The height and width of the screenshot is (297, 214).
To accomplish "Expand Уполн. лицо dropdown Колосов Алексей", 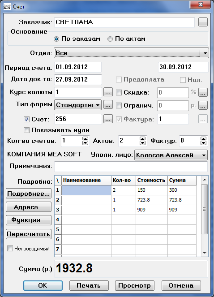I will [171, 155].
